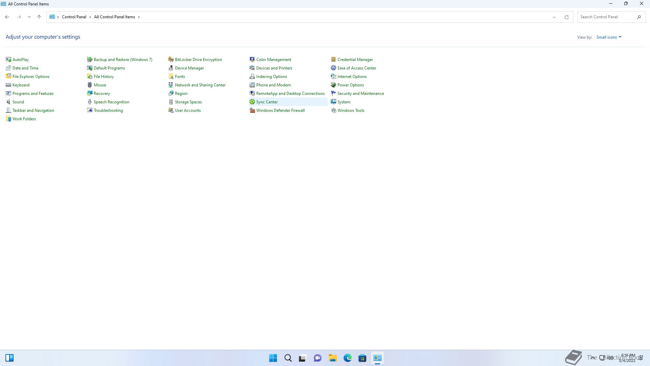Open the Recovery link
This screenshot has width=650, height=366.
102,93
